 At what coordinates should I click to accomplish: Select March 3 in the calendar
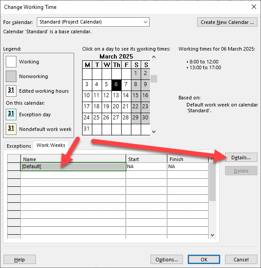pos(87,84)
